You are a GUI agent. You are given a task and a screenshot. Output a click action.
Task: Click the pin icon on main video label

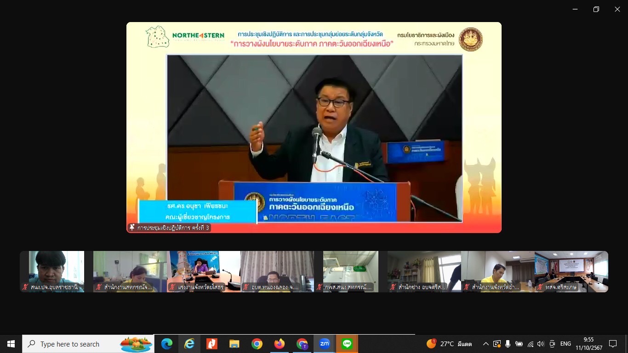[132, 228]
